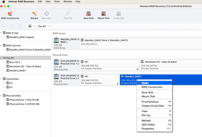Image resolution: width=202 pixels, height=137 pixels.
Task: Click the MacMini_RAID1 RAID 1 array disk icon
Action: click(56, 40)
